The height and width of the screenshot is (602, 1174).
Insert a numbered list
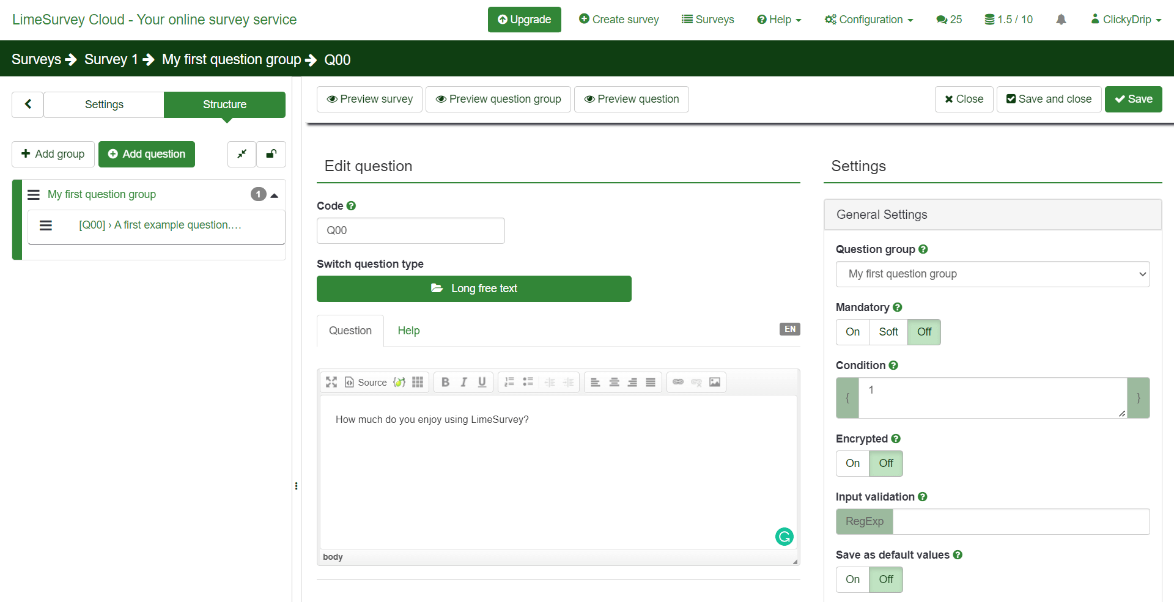point(509,382)
